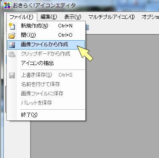This screenshot has height=158, width=159.
Task: Choose 開く(O) menu entry
Action: 46,35
